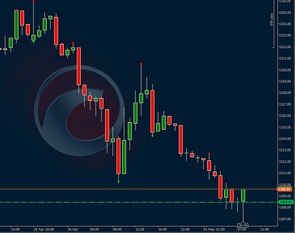Click the orange 1309.55 price tag
Screen dimensions: 295x233
[x=284, y=189]
